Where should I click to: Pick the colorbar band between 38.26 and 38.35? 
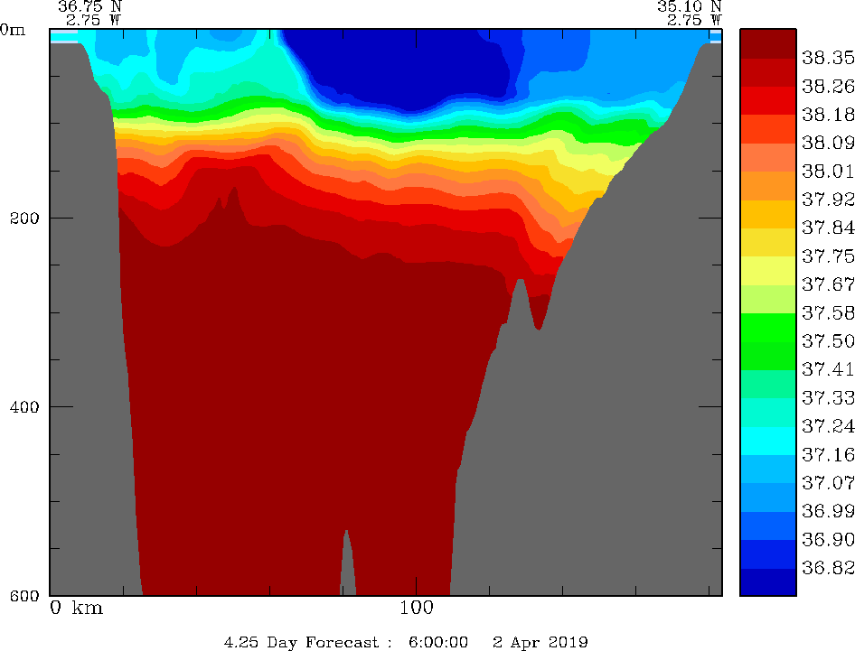pyautogui.click(x=767, y=72)
